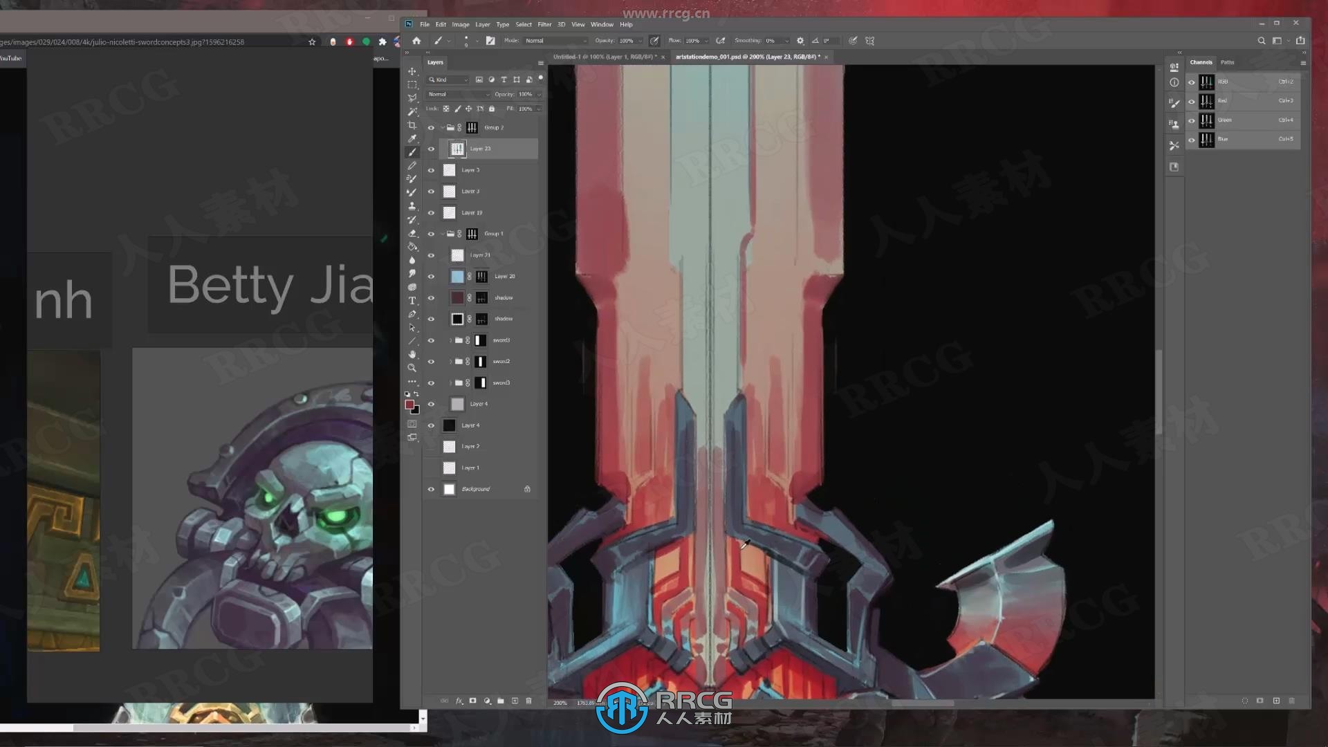Select the Hand tool

pyautogui.click(x=412, y=354)
